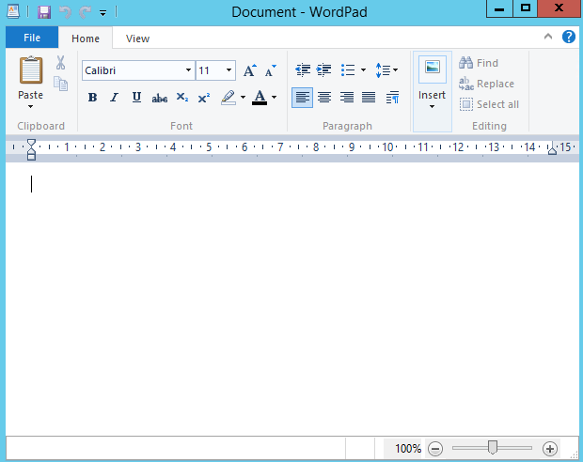
Task: Save the document with the floppy icon
Action: click(44, 12)
